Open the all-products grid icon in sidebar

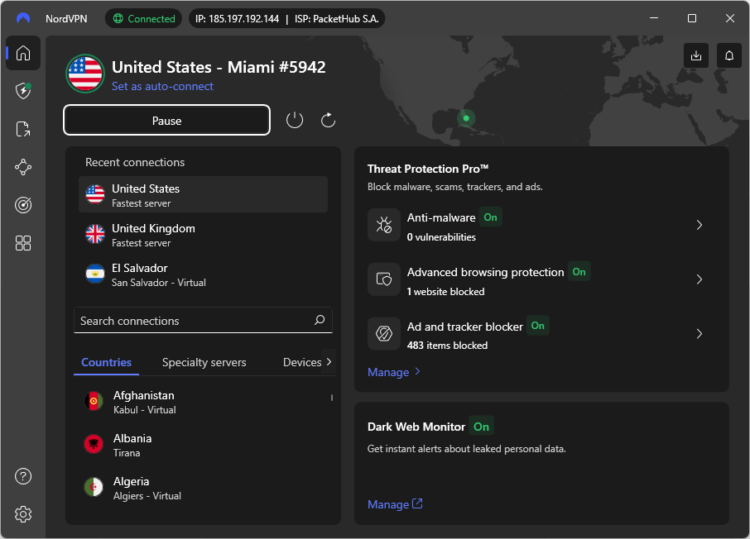(x=23, y=243)
